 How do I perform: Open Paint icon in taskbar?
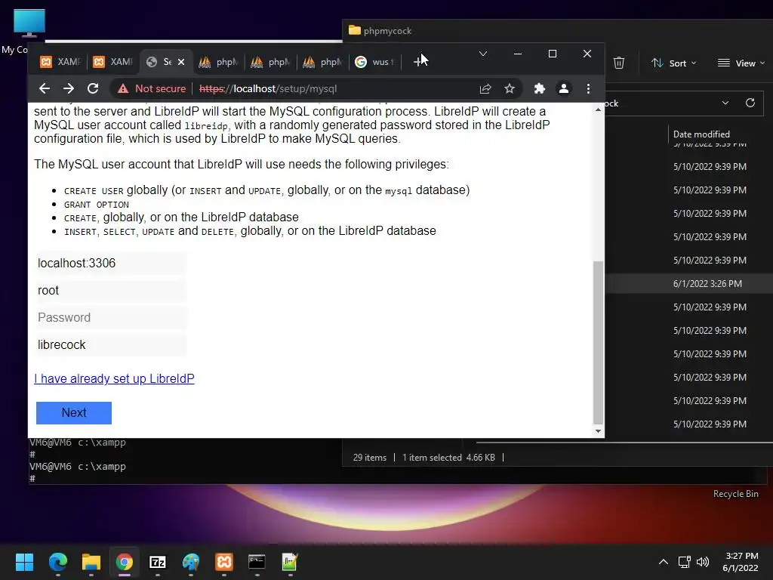click(191, 562)
